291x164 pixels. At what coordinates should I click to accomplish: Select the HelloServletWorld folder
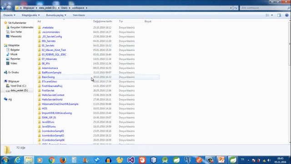tap(52, 99)
